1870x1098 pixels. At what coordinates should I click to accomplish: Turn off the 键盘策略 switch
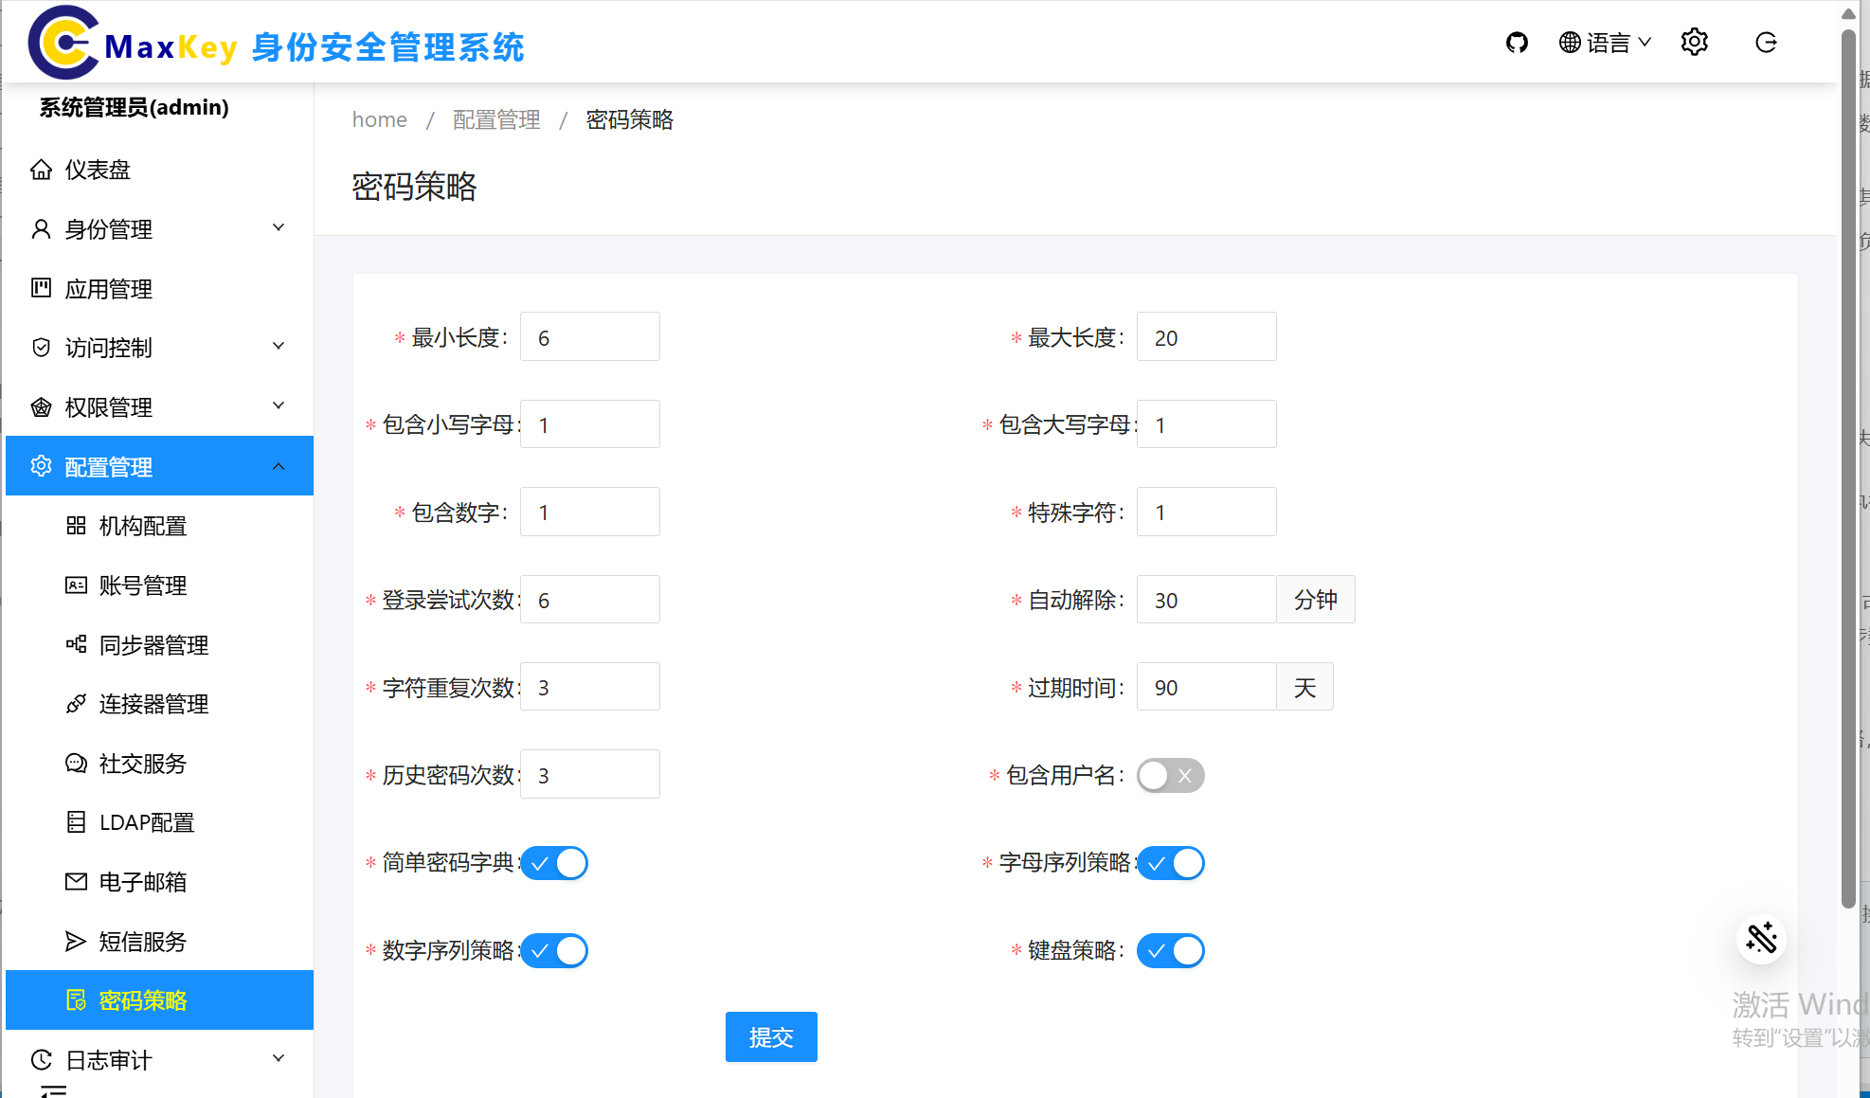coord(1171,950)
